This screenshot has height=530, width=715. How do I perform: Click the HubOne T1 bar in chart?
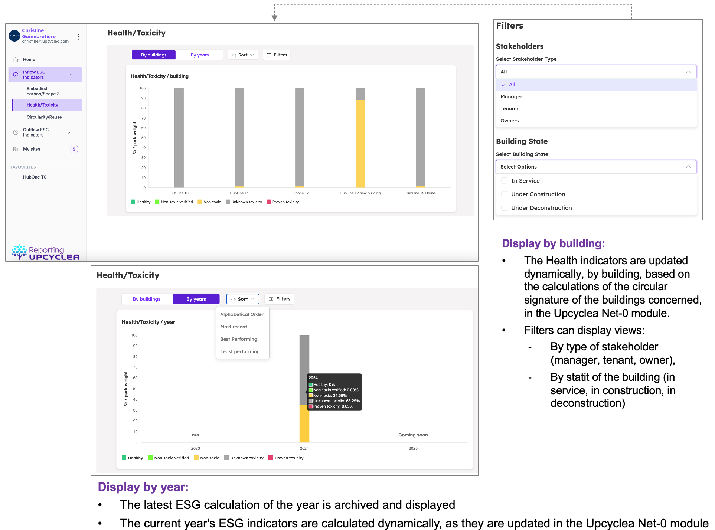pos(239,138)
